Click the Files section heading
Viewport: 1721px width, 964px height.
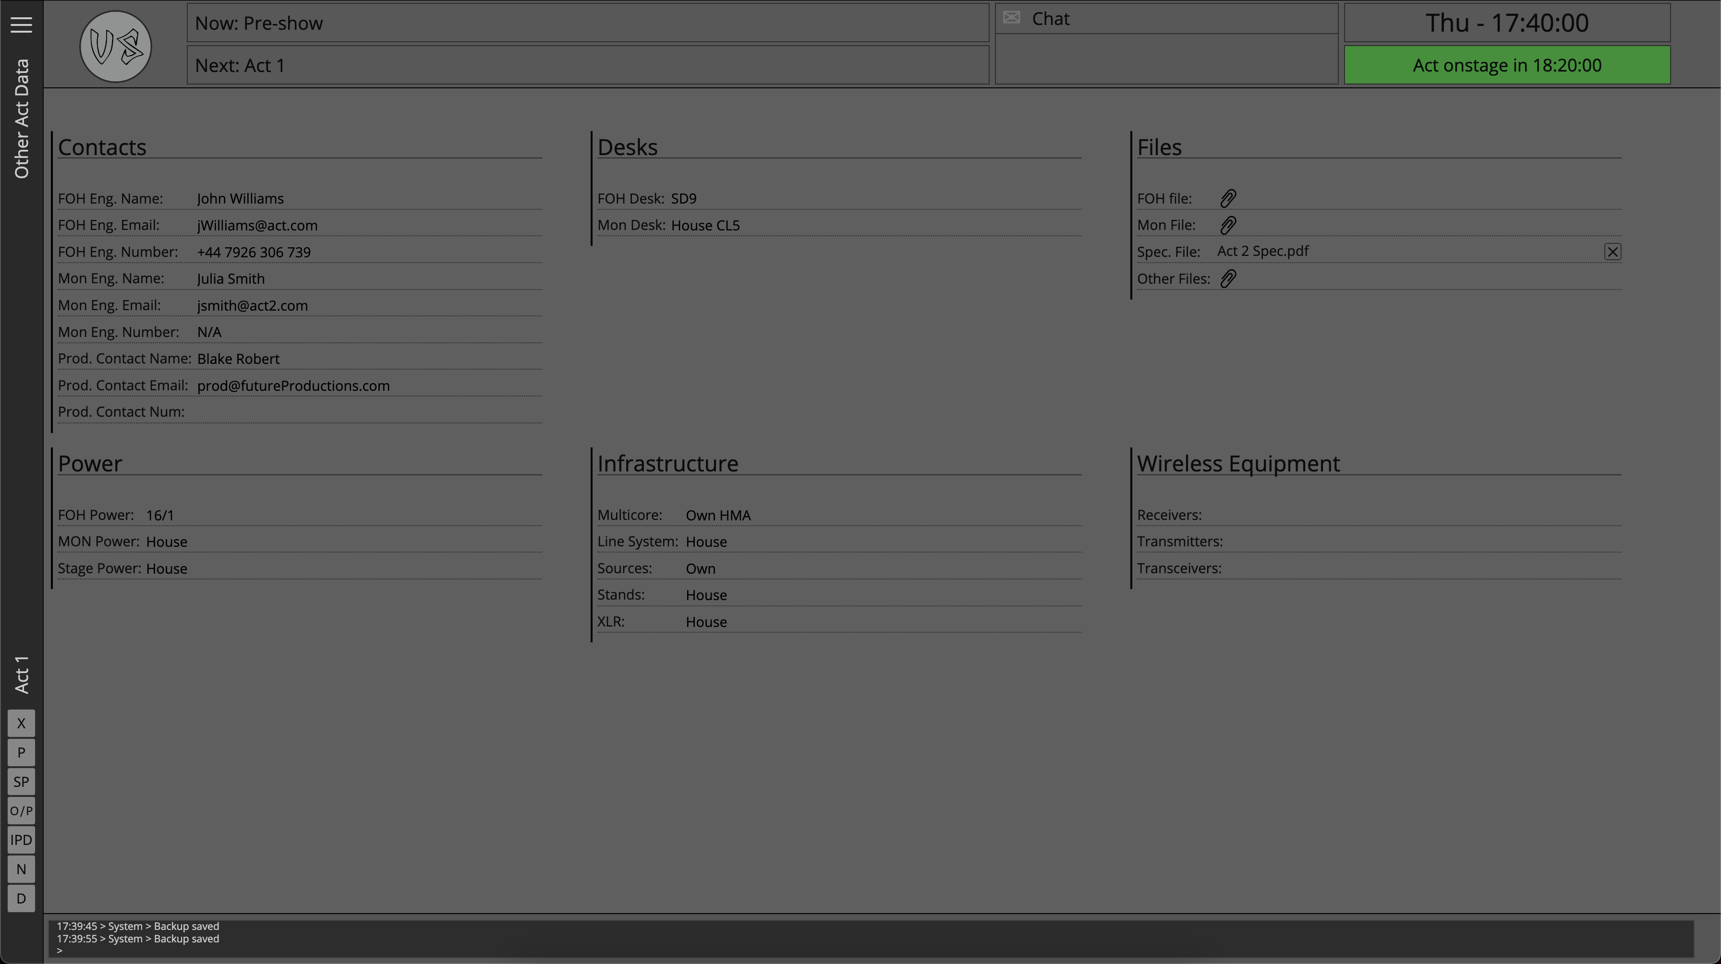click(x=1159, y=147)
